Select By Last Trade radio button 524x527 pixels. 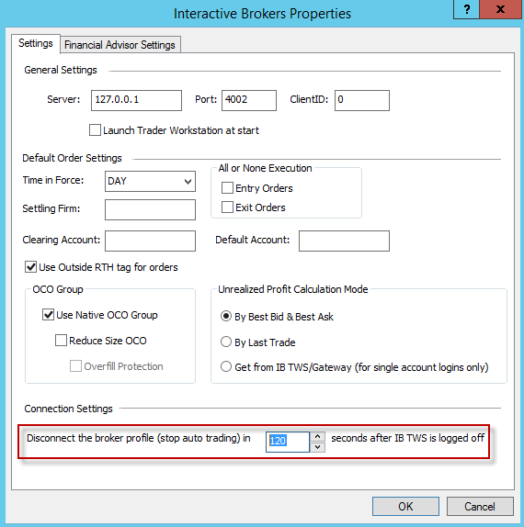point(226,342)
